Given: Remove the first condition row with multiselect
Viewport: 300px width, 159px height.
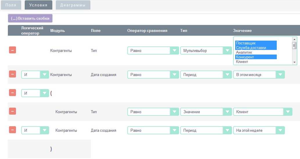Looking at the screenshot, I should click(x=12, y=50).
